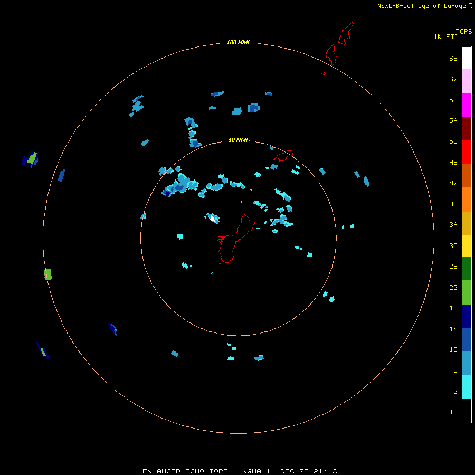
Task: Click the '26' legend value
Action: (x=453, y=267)
